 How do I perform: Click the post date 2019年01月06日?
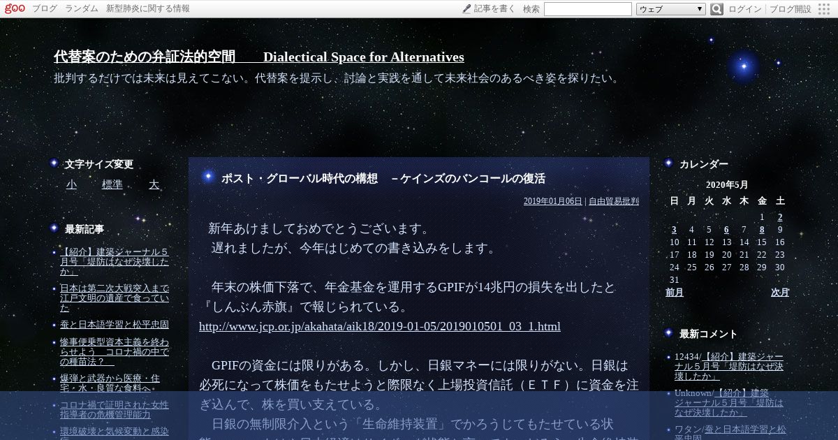pos(552,201)
